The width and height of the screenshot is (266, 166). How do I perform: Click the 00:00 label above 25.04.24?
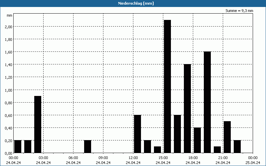click(253, 158)
